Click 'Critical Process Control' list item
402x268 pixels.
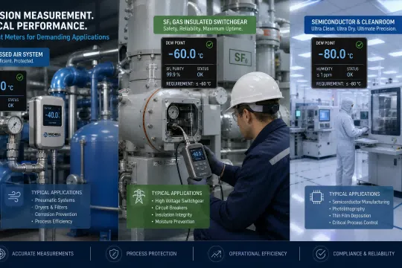[x=355, y=223]
